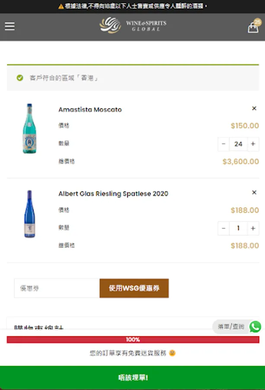265x390 pixels.
Task: Click the green 唔該埋單 checkout button
Action: 132,378
